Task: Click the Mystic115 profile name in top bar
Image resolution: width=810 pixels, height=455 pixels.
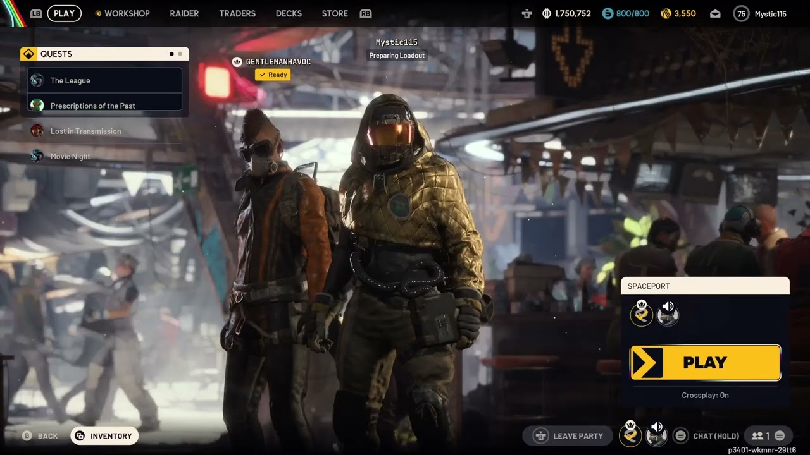Action: pos(771,13)
